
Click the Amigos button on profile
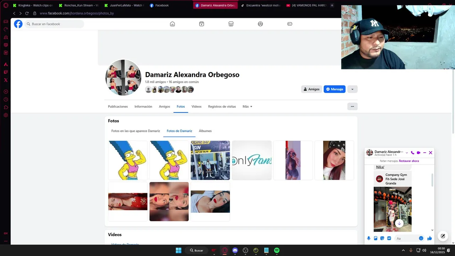point(311,89)
